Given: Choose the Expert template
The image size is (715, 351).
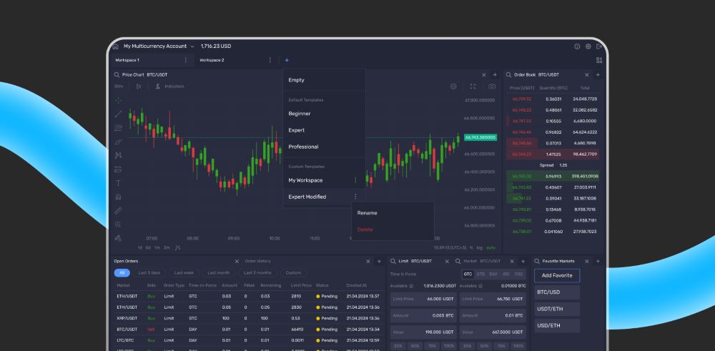Looking at the screenshot, I should pos(324,130).
